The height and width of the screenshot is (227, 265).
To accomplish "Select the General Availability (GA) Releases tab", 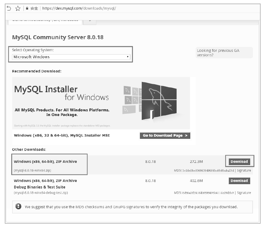I will coord(45,21).
